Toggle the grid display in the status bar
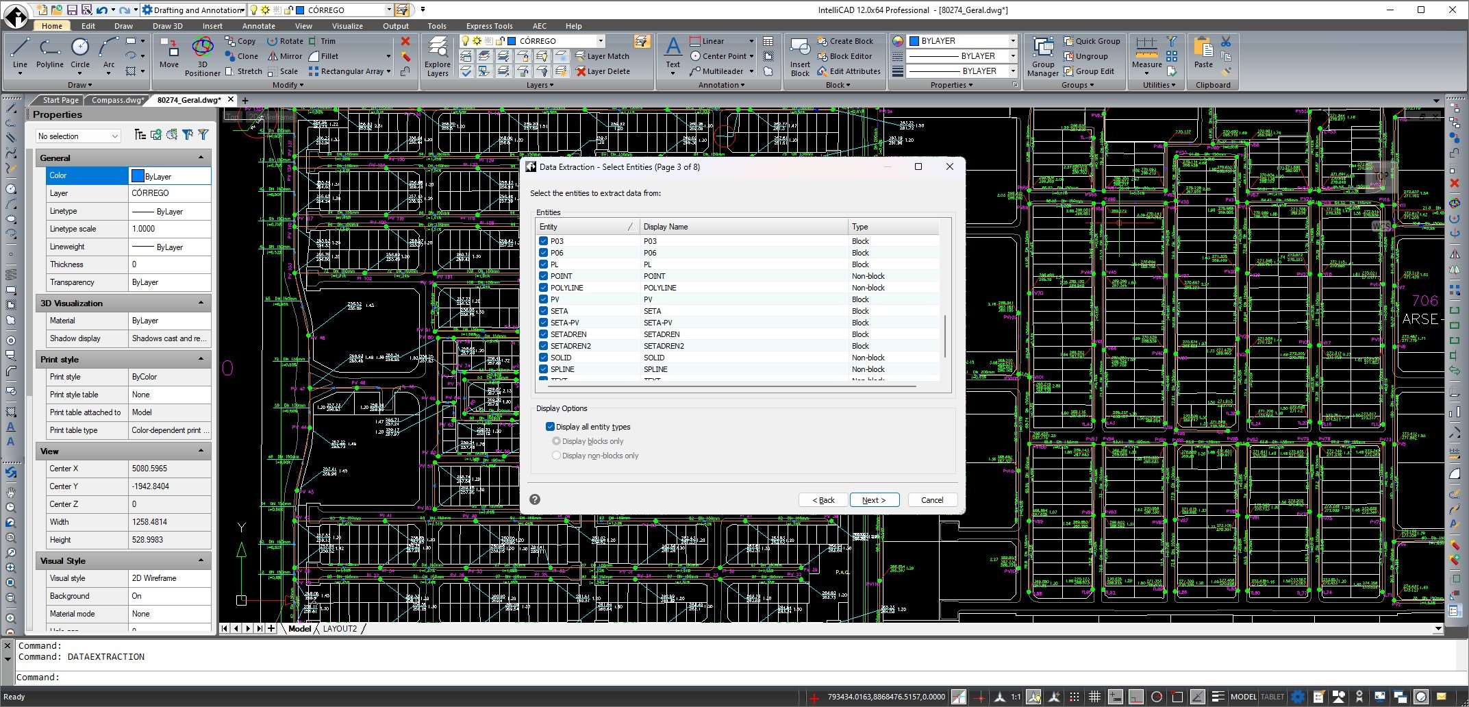Screen dimensions: 1469x707 pos(1095,696)
